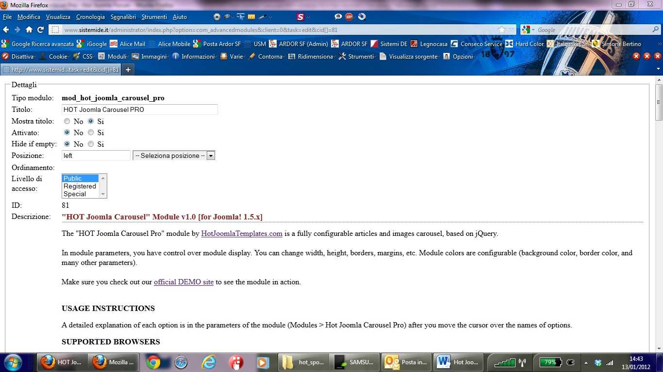Open the Ridimensiona developer toolbar menu
This screenshot has width=663, height=372.
312,56
